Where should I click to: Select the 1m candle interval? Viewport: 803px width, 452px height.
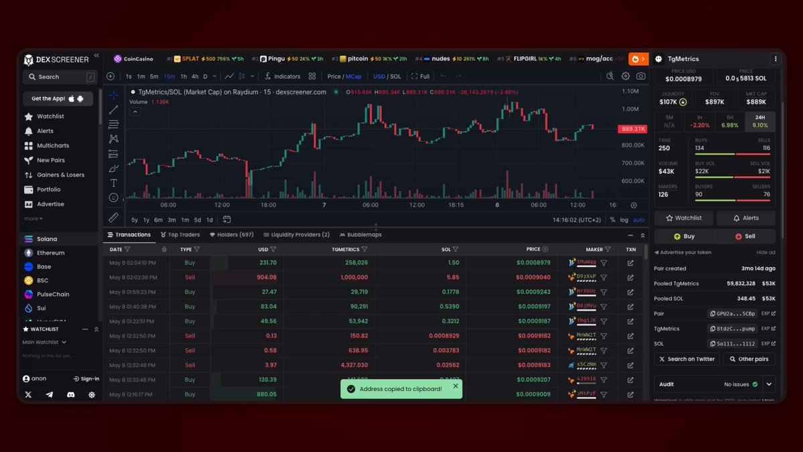141,76
